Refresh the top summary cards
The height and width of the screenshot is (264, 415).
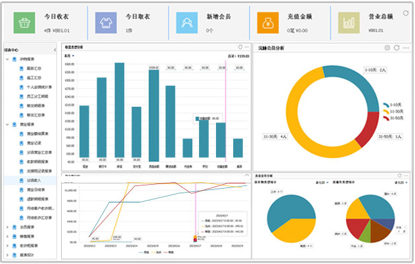(x=405, y=13)
